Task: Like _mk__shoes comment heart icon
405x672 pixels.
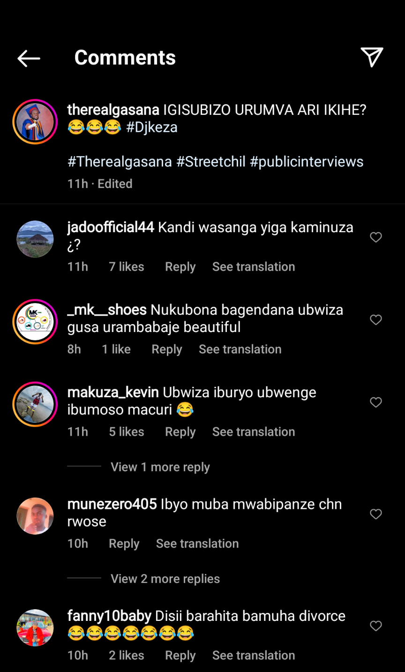Action: click(376, 320)
